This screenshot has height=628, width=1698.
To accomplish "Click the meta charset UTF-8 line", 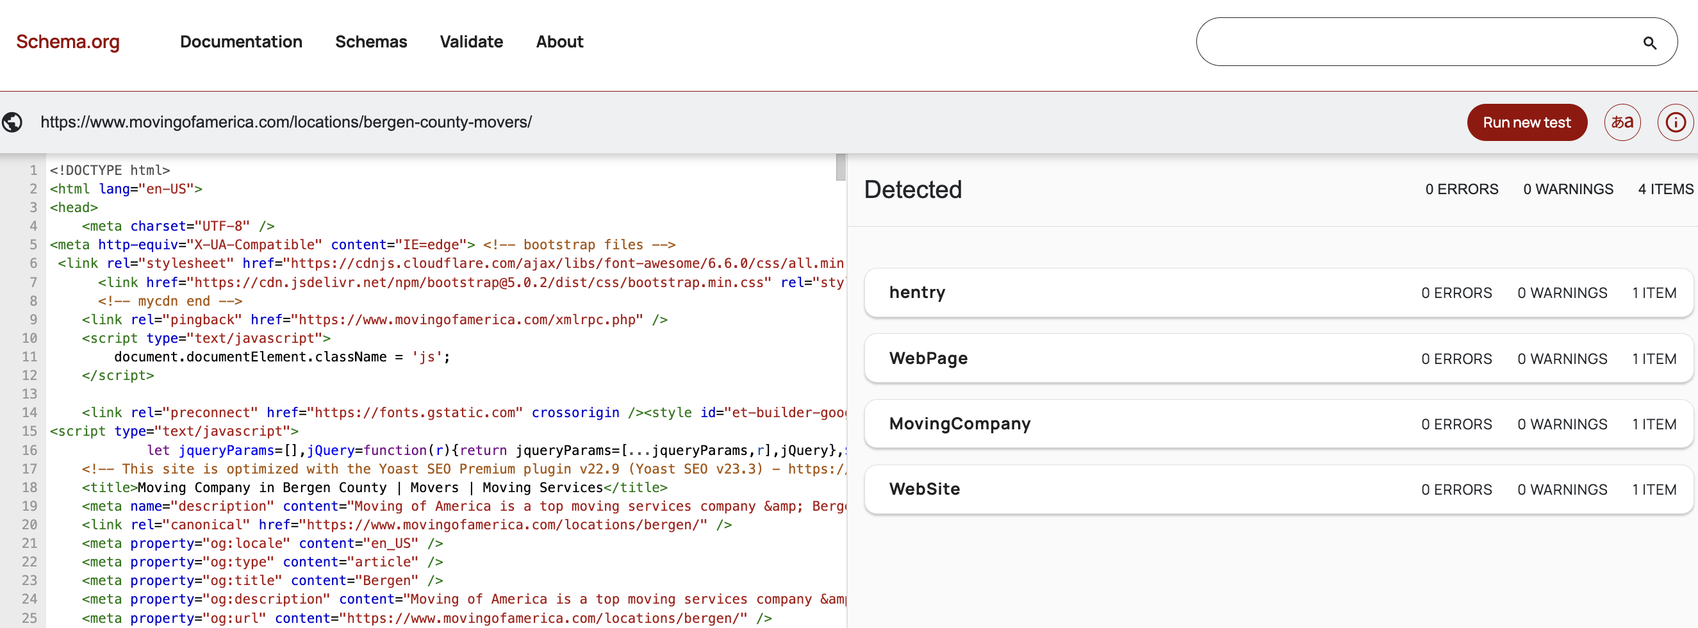I will tap(178, 226).
